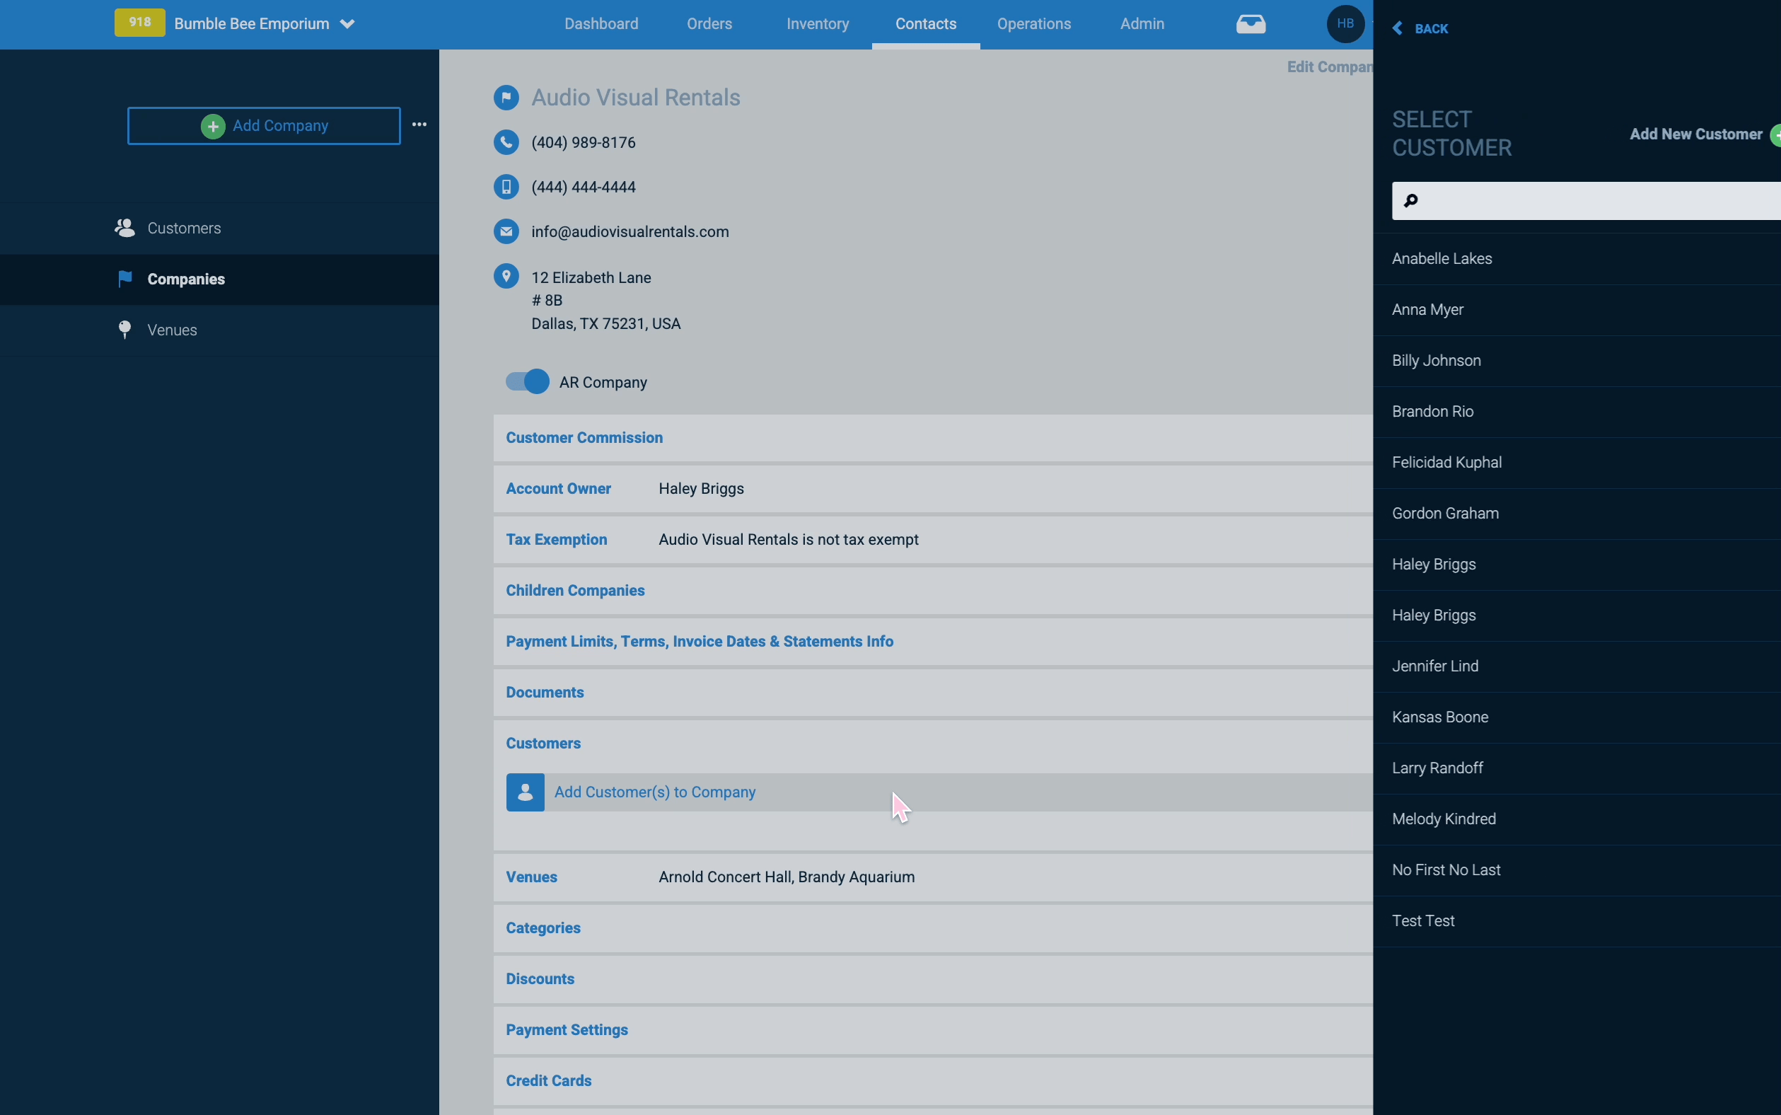Viewport: 1781px width, 1115px height.
Task: Click the search magnifier icon in customer panel
Action: click(x=1410, y=201)
